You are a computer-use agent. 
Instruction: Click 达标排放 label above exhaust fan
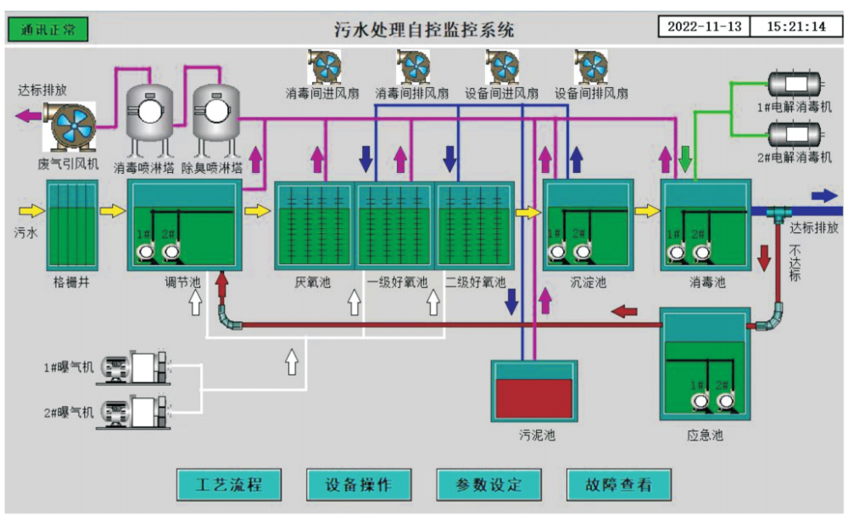[42, 90]
